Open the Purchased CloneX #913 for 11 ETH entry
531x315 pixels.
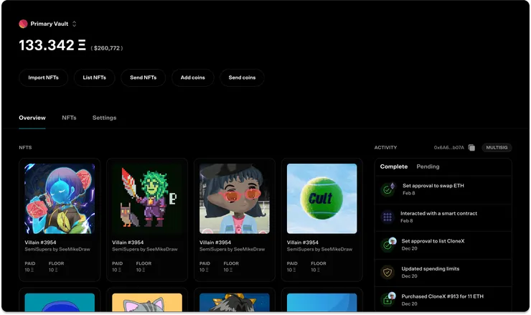coord(443,300)
